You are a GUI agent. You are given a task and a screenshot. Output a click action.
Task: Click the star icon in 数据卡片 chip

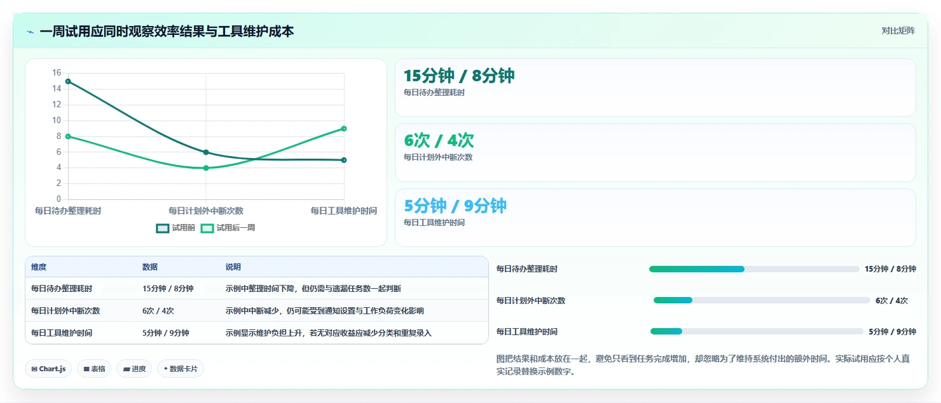(x=166, y=369)
